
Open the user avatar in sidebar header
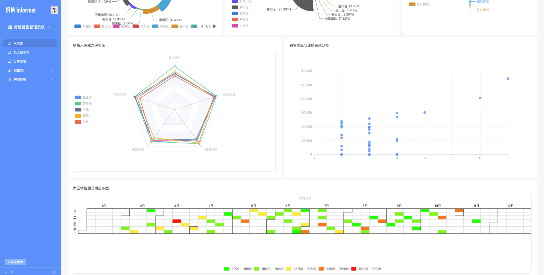54,10
